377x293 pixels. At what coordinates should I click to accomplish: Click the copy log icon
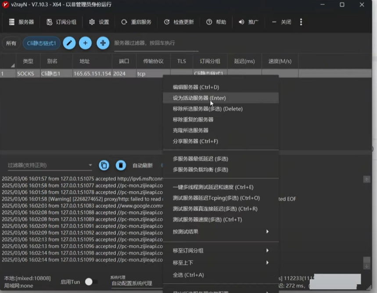pos(104,165)
